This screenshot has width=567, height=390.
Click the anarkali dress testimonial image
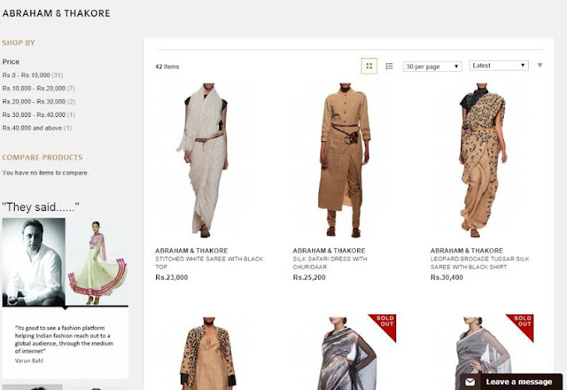click(x=97, y=262)
